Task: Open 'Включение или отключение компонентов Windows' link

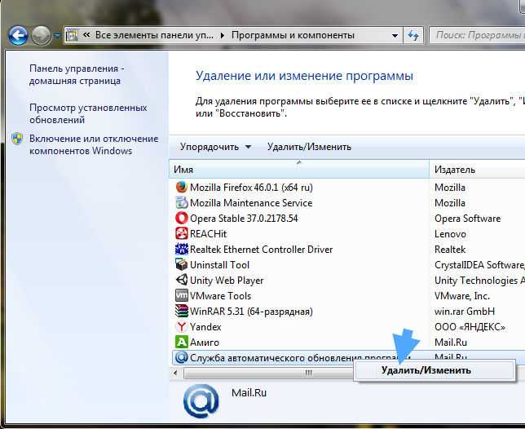Action: [x=94, y=144]
